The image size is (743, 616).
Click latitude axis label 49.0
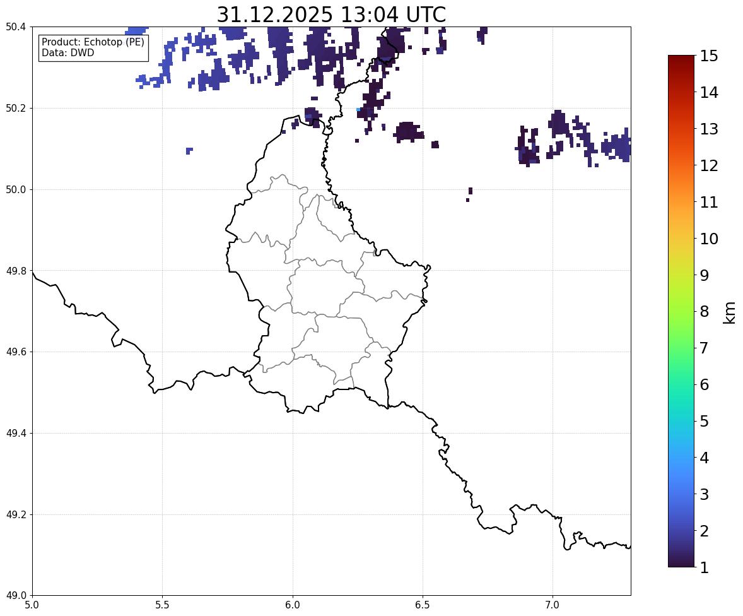pos(16,596)
